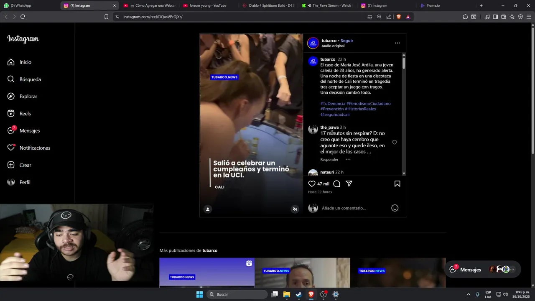
Task: Open Notificaciones in Instagram sidebar
Action: coord(29,148)
